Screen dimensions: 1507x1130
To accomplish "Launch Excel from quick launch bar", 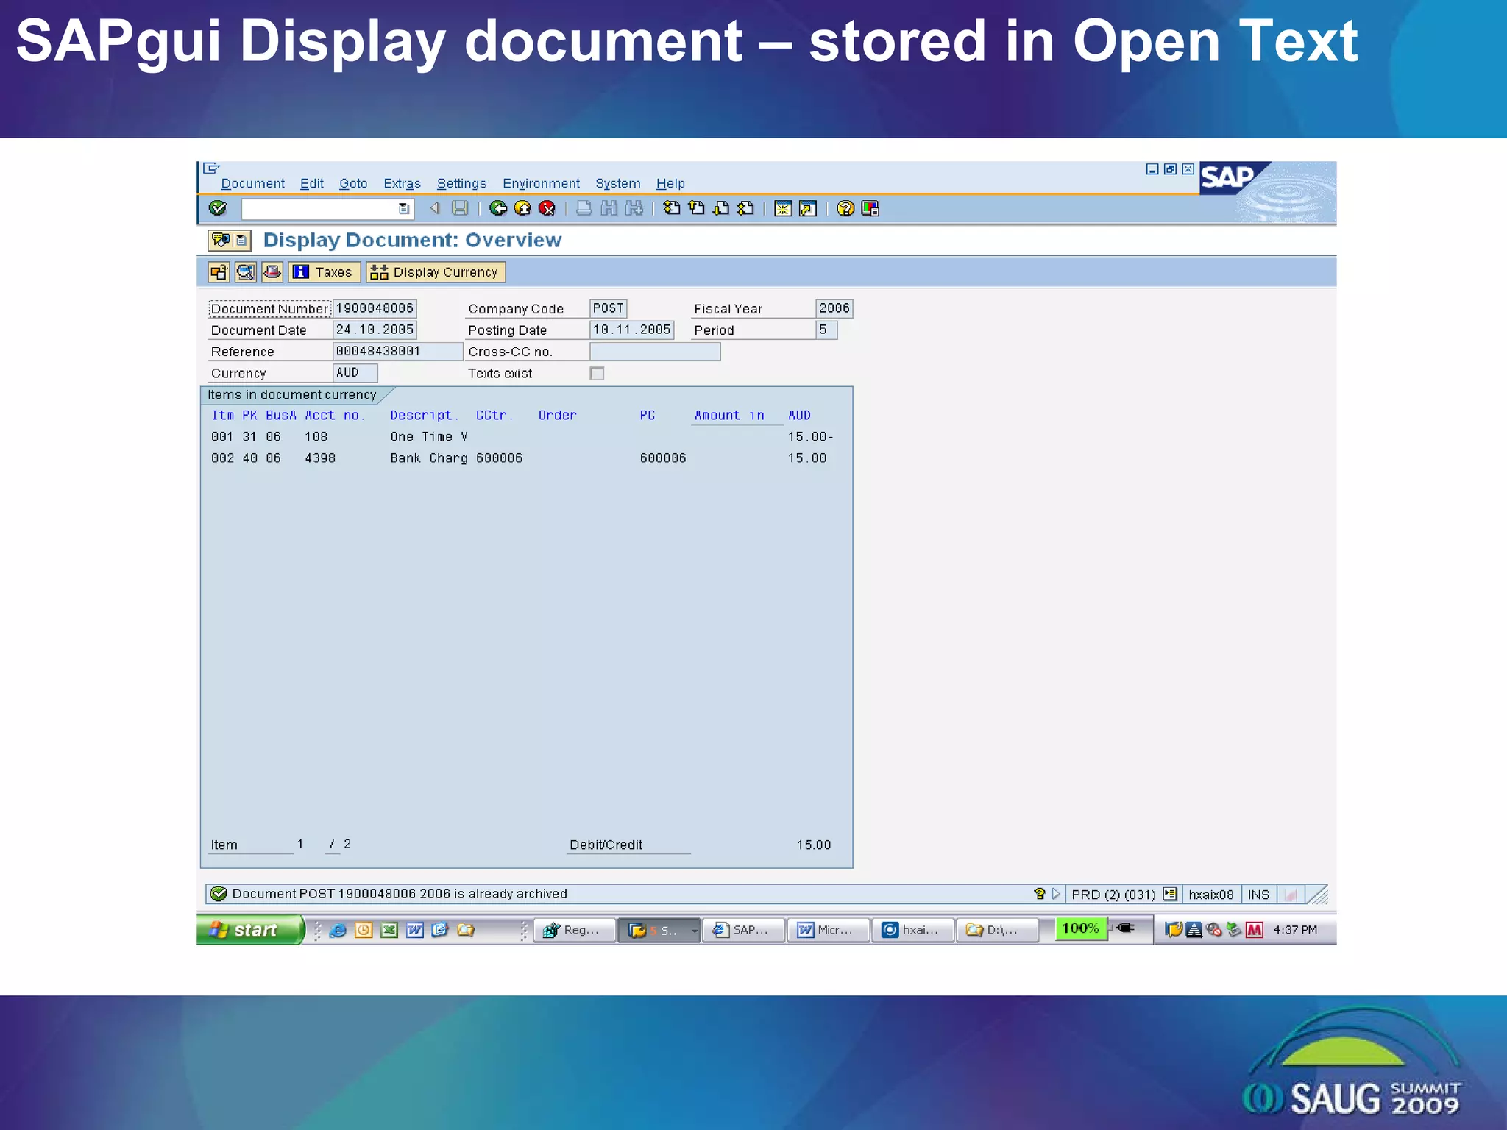I will (x=389, y=931).
